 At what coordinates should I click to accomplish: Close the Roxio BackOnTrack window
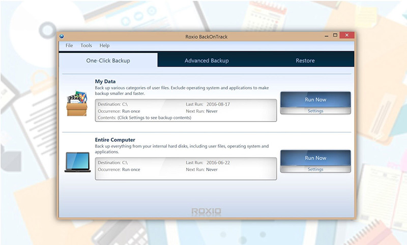point(347,35)
